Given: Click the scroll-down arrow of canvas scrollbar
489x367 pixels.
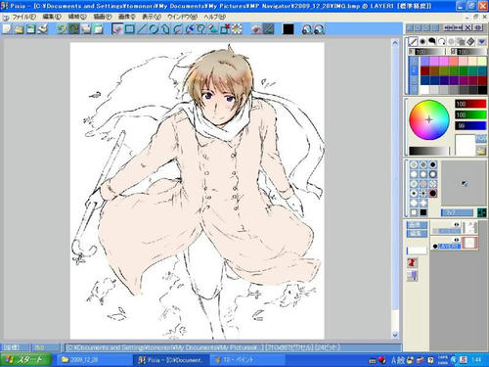Looking at the screenshot, I should [395, 335].
